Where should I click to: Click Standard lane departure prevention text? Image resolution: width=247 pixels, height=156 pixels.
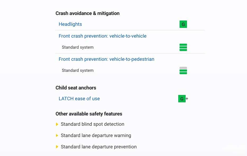pos(99,147)
